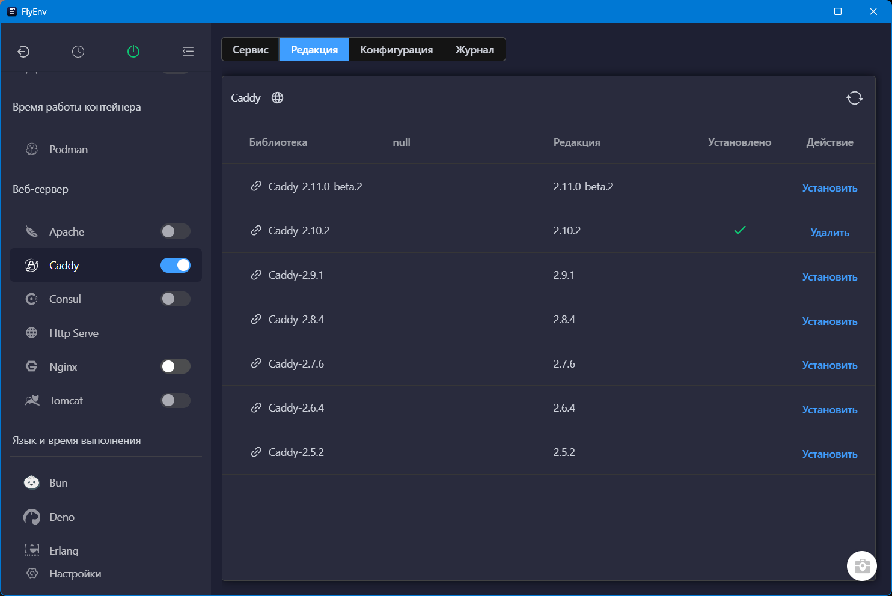Collapse sidebar using the list menu icon
This screenshot has width=892, height=596.
coord(188,52)
